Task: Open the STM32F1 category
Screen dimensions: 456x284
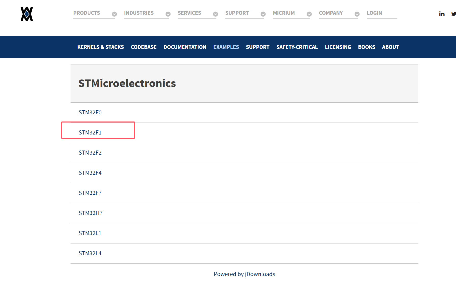Action: (90, 132)
